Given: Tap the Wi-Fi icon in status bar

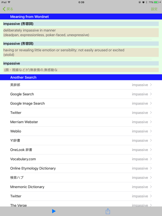Looking at the screenshot, I should coord(9,2).
